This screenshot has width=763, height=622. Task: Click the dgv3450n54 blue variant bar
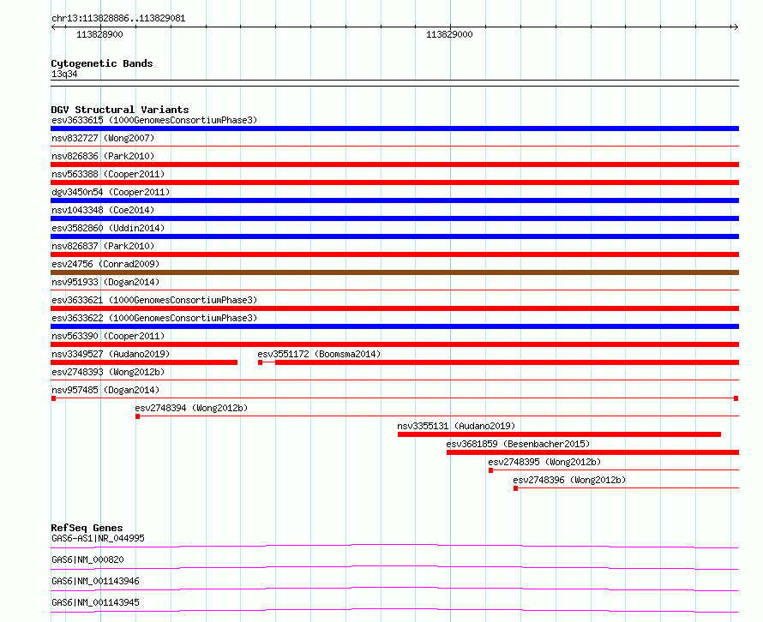pyautogui.click(x=394, y=200)
